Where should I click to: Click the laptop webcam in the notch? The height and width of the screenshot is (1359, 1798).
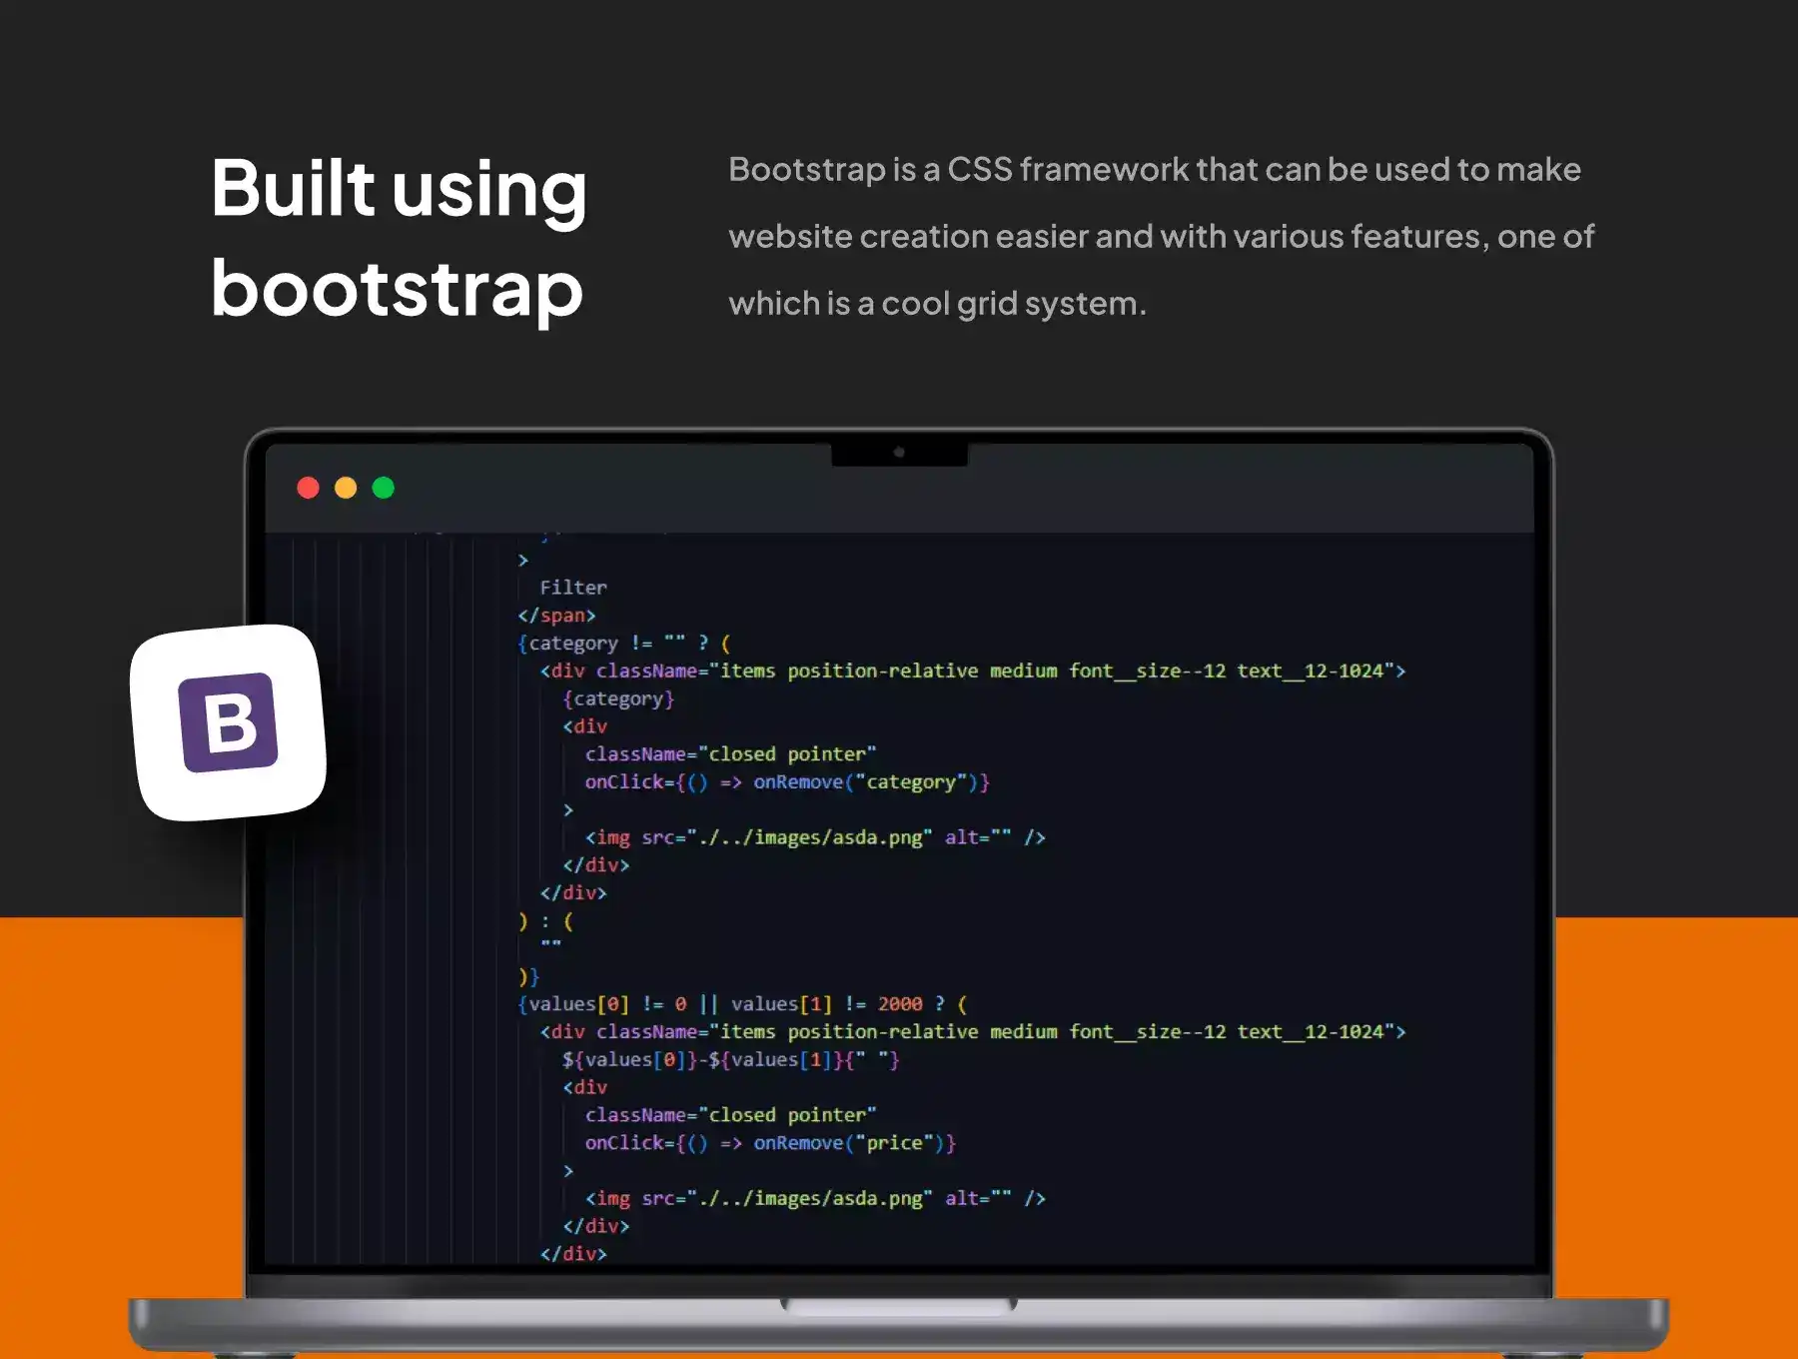click(899, 453)
